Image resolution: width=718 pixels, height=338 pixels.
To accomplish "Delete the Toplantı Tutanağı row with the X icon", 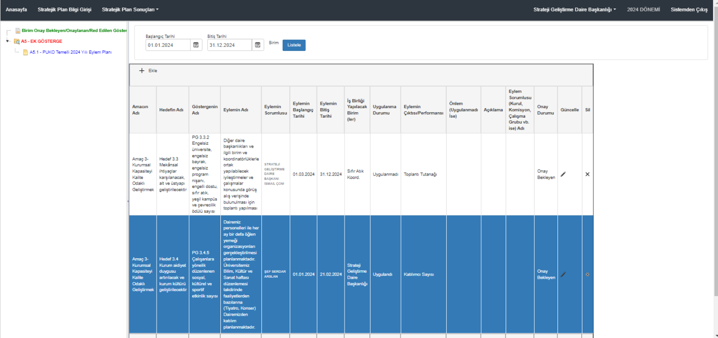I will (x=587, y=174).
